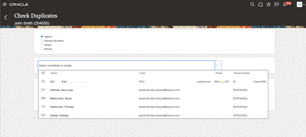This screenshot has height=137, width=306.
Task: Click the Phone column header
Action: point(219,73)
